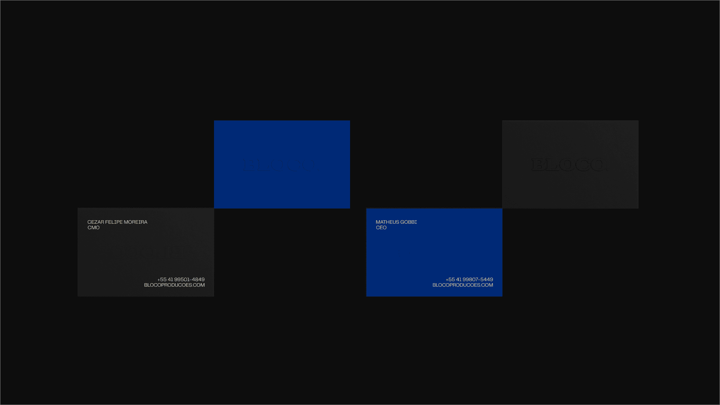Pick the blue fill of Matheus Gobbi's card

coord(434,253)
